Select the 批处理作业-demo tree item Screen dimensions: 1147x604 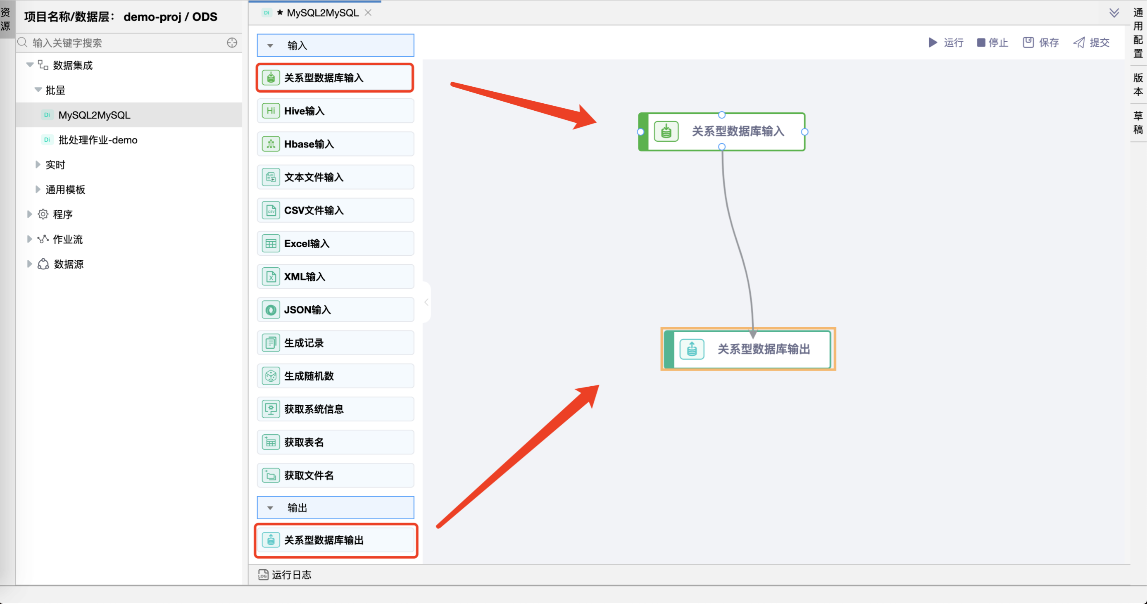[98, 139]
